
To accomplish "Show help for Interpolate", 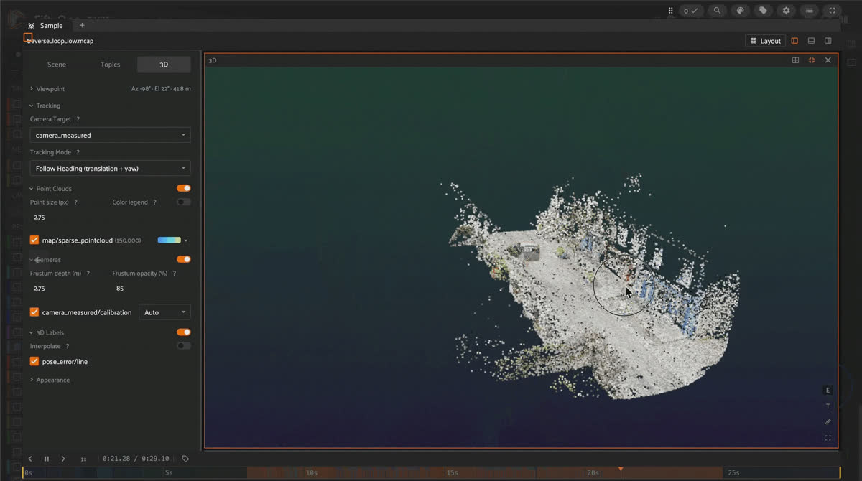I will pyautogui.click(x=68, y=346).
